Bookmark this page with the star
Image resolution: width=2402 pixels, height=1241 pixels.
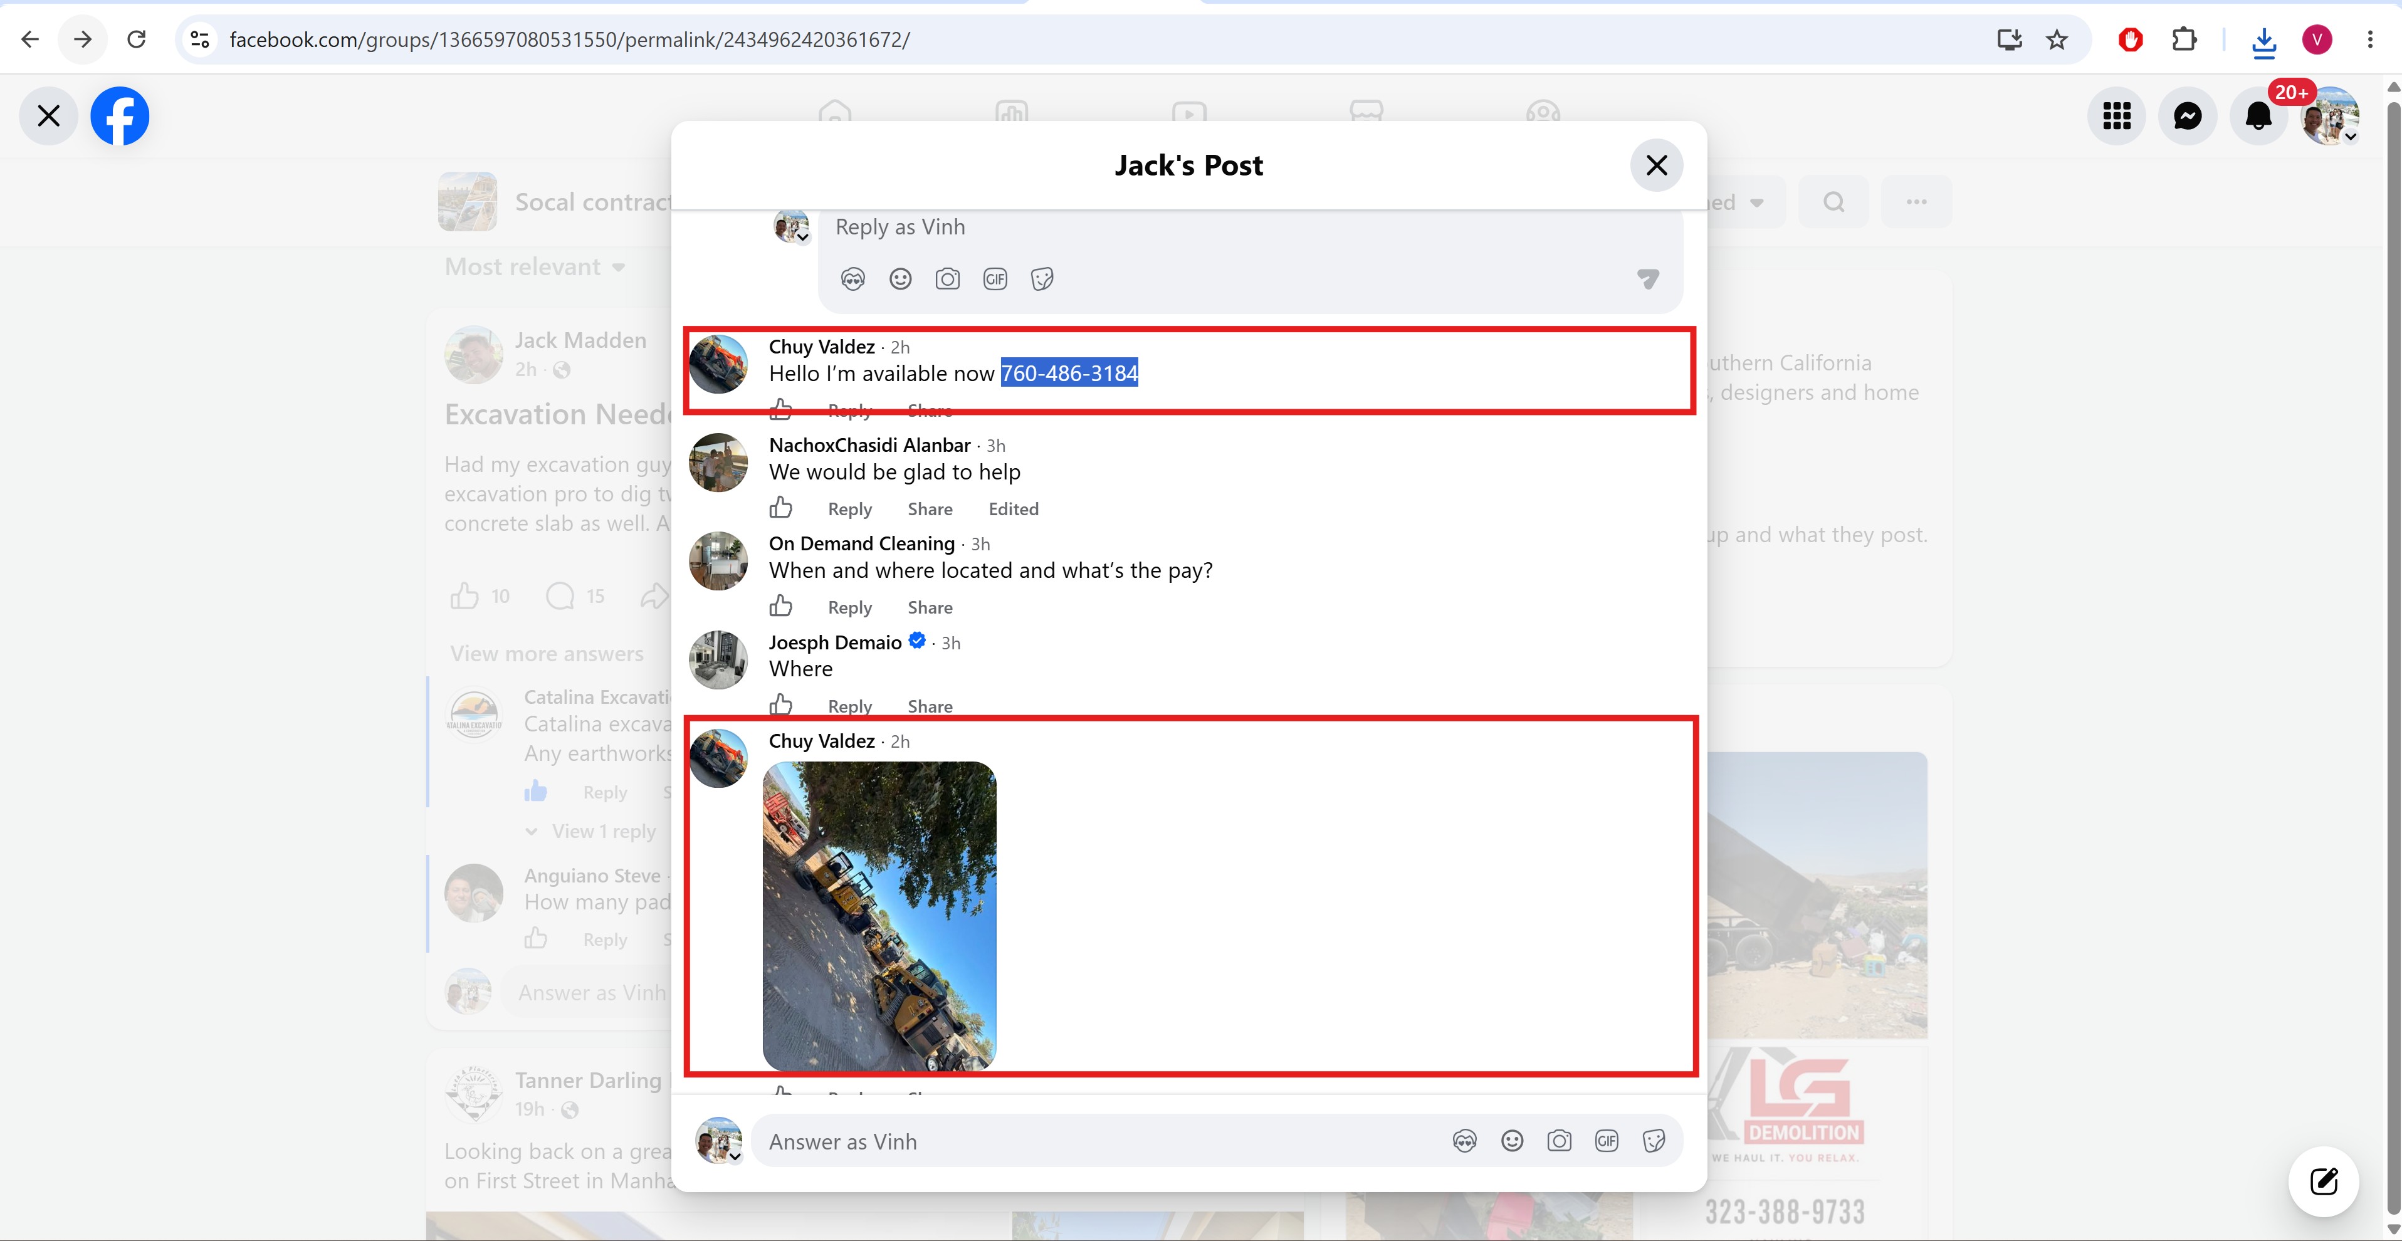click(2057, 39)
